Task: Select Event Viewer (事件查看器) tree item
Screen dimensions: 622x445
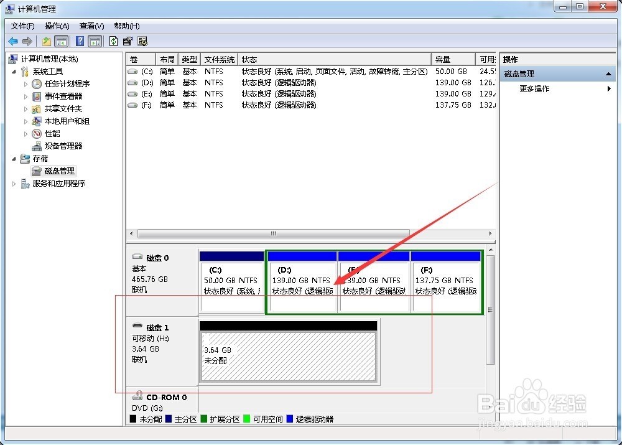Action: pos(63,96)
